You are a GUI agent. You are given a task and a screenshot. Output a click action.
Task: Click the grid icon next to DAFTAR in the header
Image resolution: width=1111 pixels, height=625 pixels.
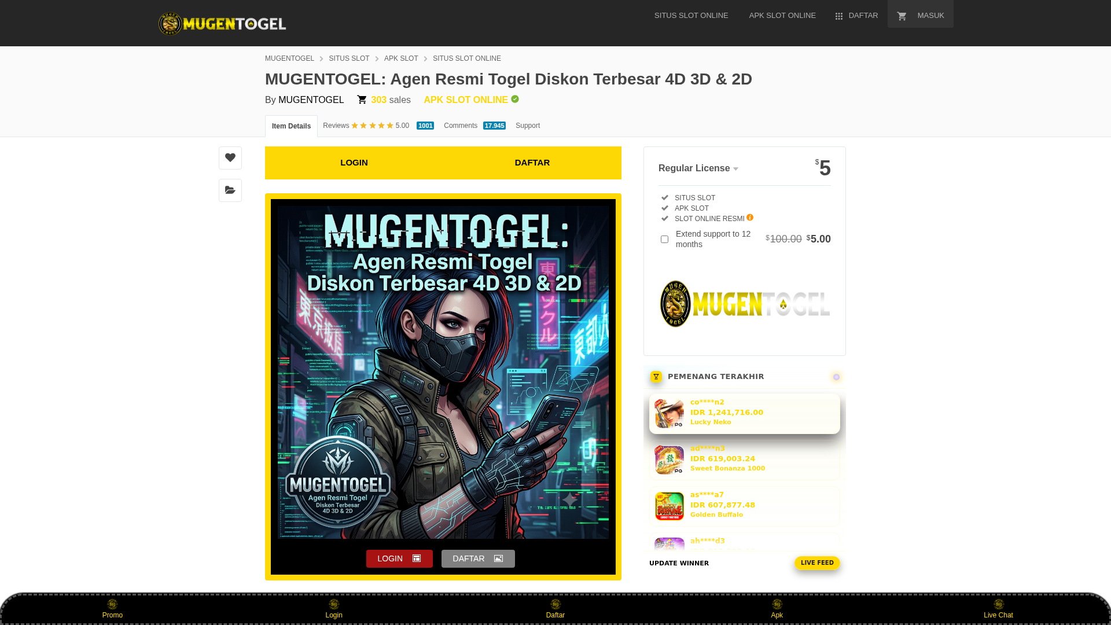839,16
